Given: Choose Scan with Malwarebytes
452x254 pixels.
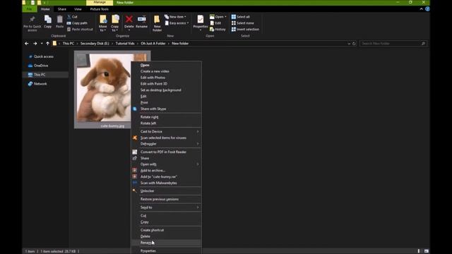Looking at the screenshot, I should pos(167,183).
